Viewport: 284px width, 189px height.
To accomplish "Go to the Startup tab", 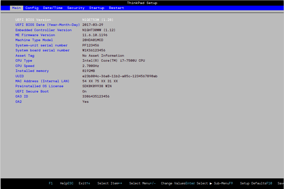I will click(97, 8).
